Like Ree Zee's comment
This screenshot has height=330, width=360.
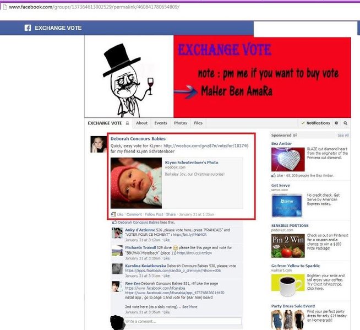point(166,312)
